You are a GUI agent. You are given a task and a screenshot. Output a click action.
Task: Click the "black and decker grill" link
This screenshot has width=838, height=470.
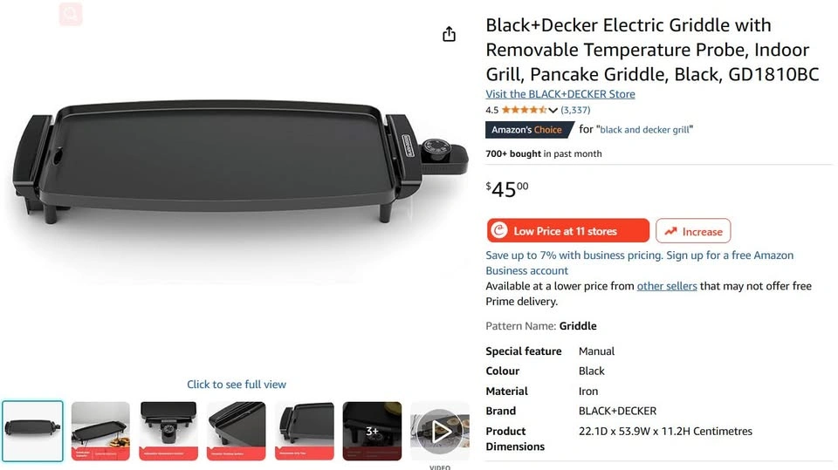644,130
